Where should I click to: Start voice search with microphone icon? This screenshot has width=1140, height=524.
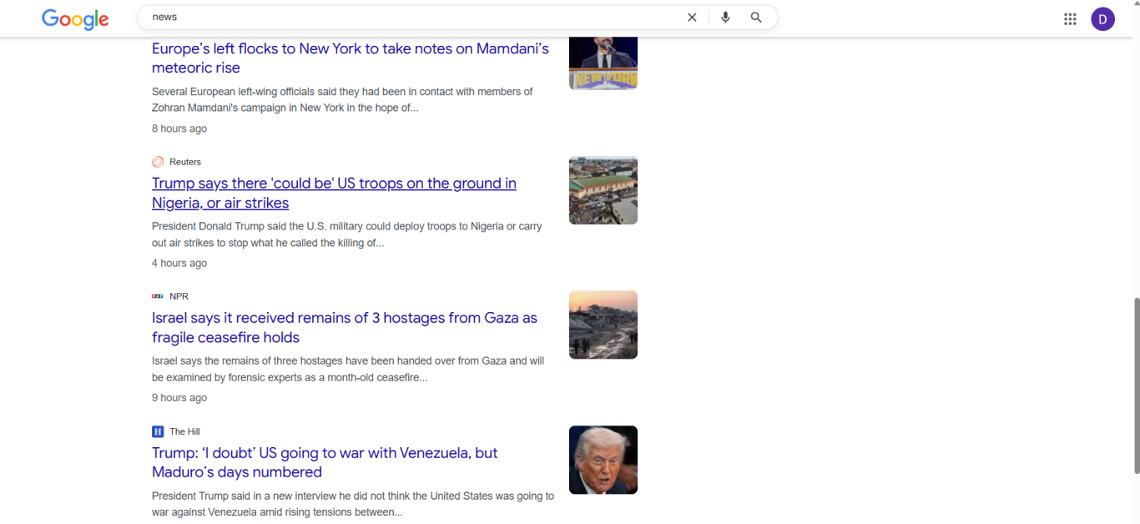coord(725,18)
